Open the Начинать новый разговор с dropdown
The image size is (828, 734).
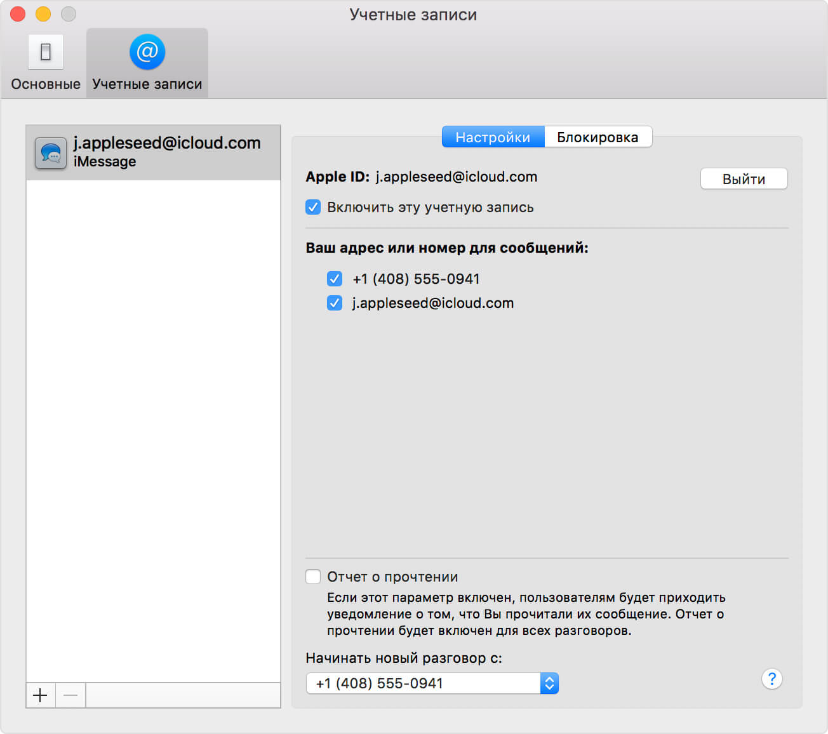[x=432, y=683]
